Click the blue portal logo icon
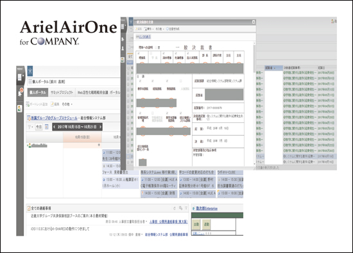The width and height of the screenshot is (353, 253). [x=30, y=71]
